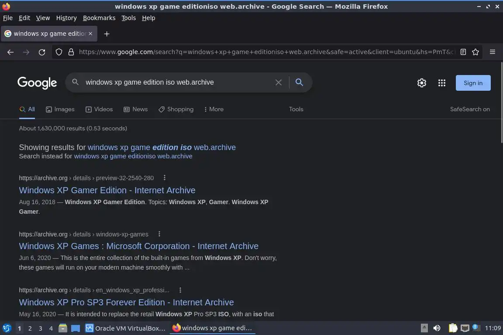Open the volume speaker tray icon

437,328
